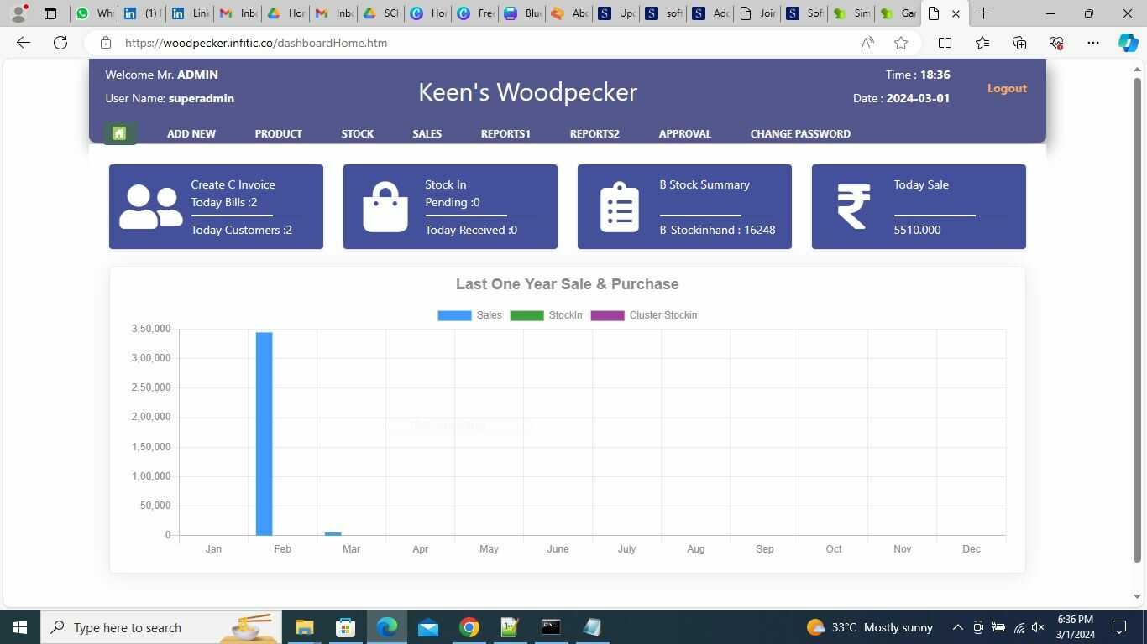Click the browser address bar URL
The image size is (1147, 644).
click(256, 43)
